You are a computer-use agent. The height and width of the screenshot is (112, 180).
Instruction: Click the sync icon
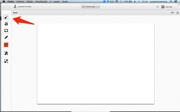[x=158, y=7]
